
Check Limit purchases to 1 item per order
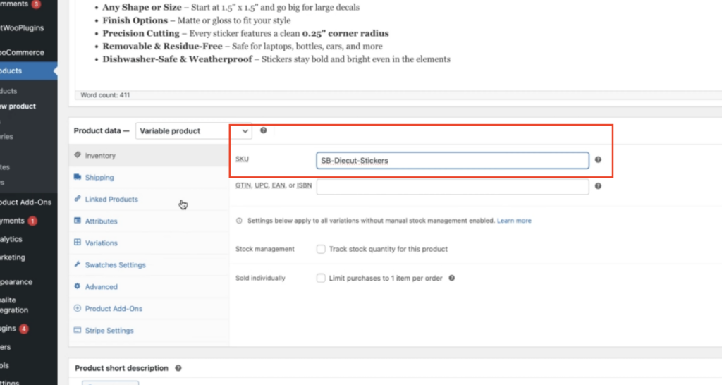[x=321, y=278]
